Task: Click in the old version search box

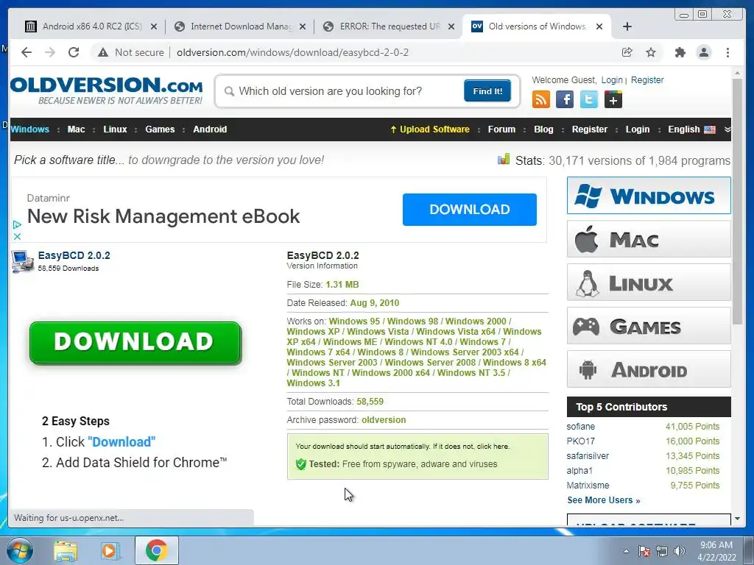Action: 342,91
